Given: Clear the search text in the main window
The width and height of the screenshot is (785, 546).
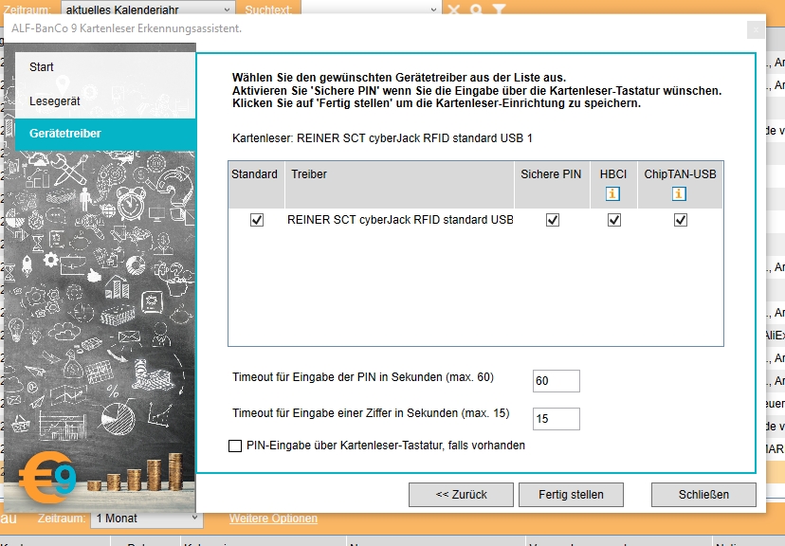Looking at the screenshot, I should [453, 9].
